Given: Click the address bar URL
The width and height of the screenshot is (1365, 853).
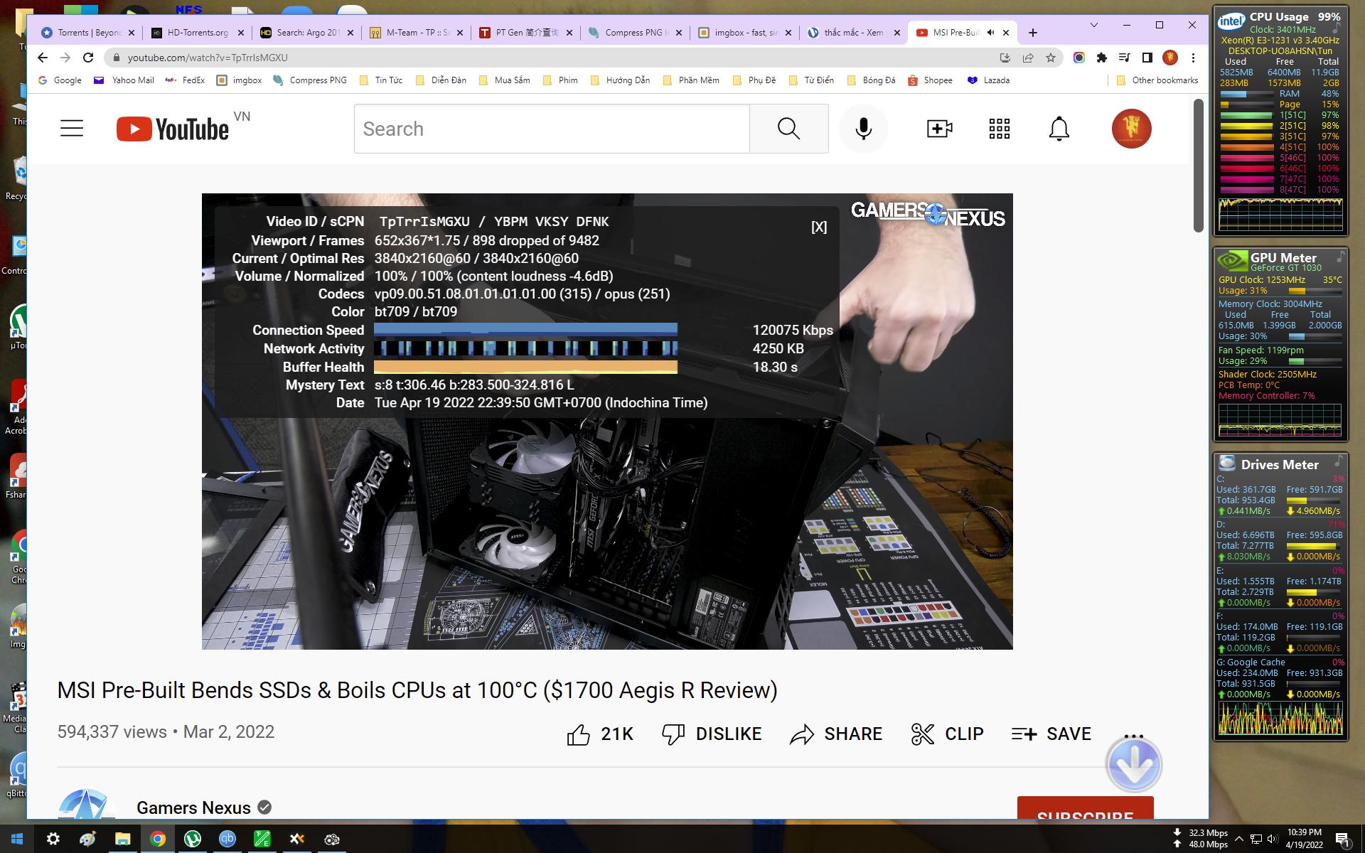Looking at the screenshot, I should pos(208,58).
